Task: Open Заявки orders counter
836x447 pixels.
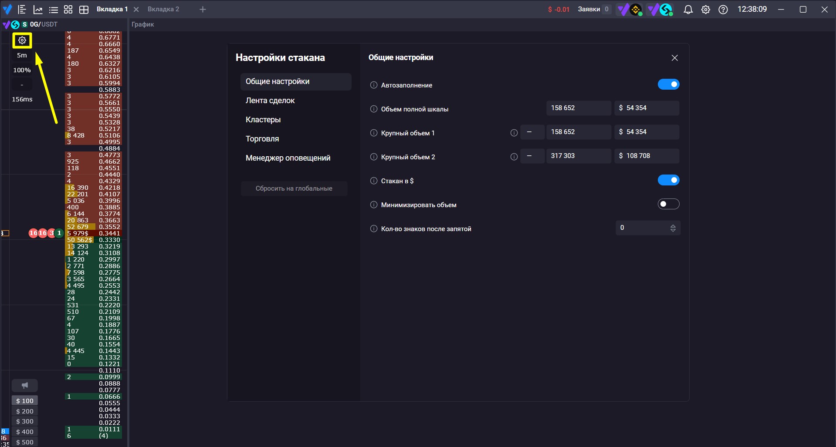Action: [x=594, y=9]
